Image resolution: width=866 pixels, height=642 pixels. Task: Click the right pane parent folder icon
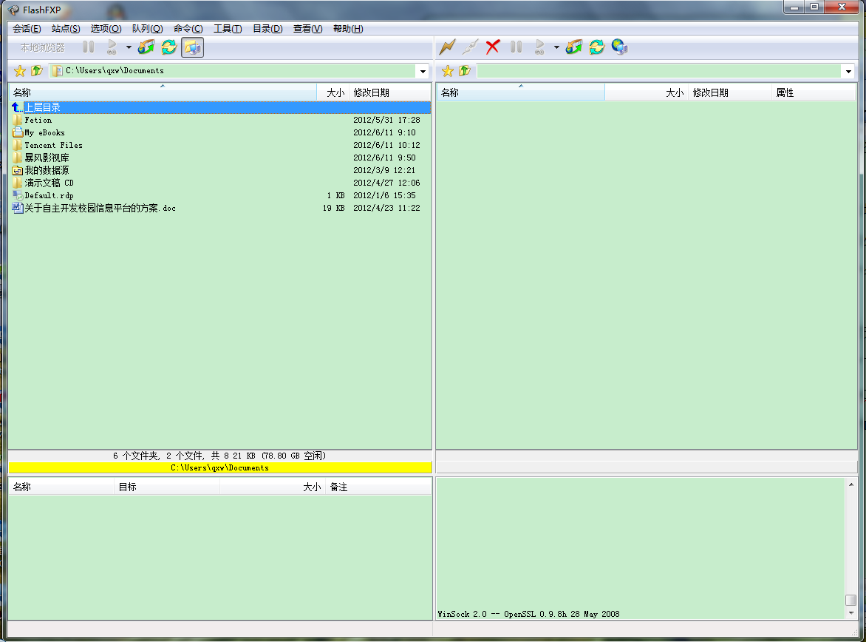pos(465,71)
